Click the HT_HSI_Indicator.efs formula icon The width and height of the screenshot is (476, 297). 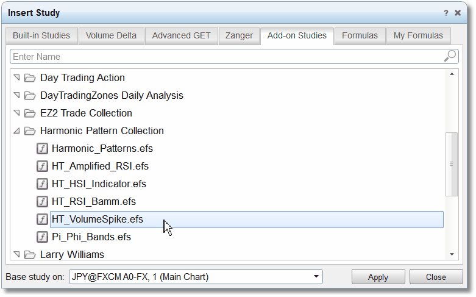point(42,184)
